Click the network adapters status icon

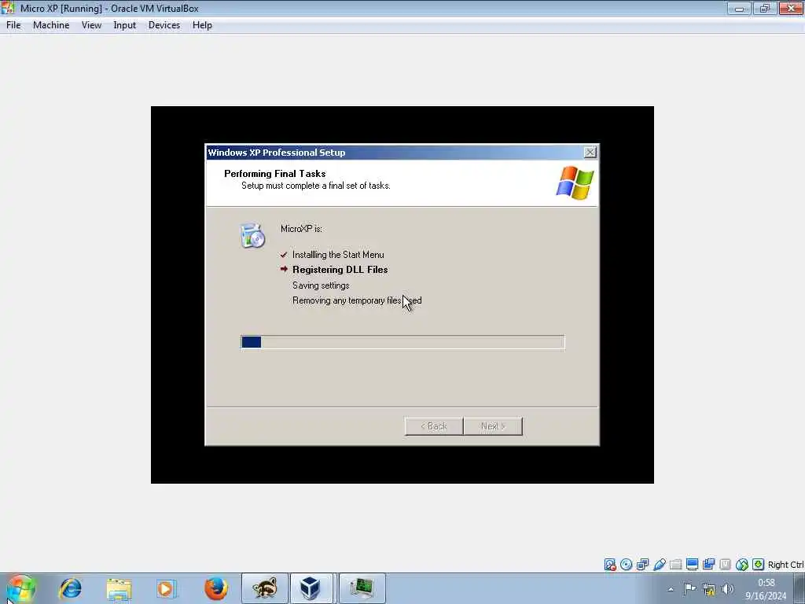642,565
